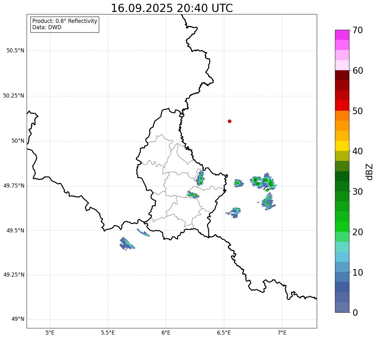
Task: Click the 50°N latitude label
Action: point(18,141)
